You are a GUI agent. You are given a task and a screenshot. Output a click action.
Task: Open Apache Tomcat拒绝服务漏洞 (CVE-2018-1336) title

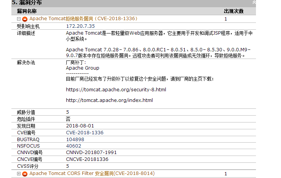tap(83, 19)
